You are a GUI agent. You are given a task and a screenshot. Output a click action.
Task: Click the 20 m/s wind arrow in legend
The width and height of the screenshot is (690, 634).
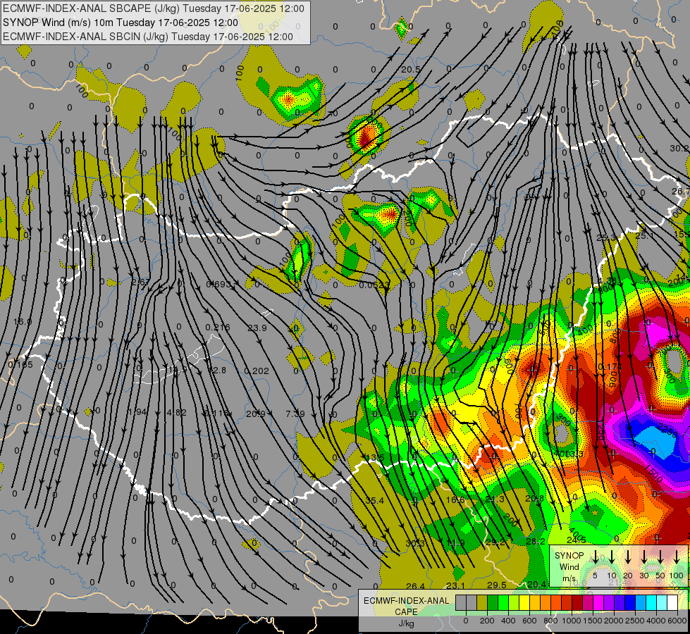pyautogui.click(x=628, y=557)
